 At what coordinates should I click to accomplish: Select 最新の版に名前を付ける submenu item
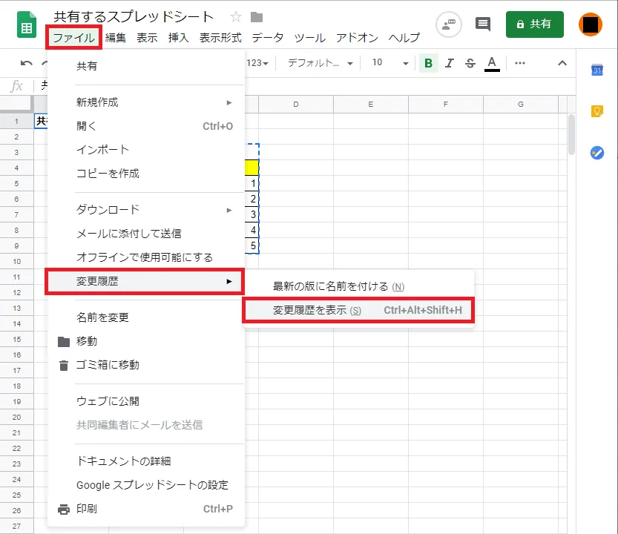click(358, 286)
